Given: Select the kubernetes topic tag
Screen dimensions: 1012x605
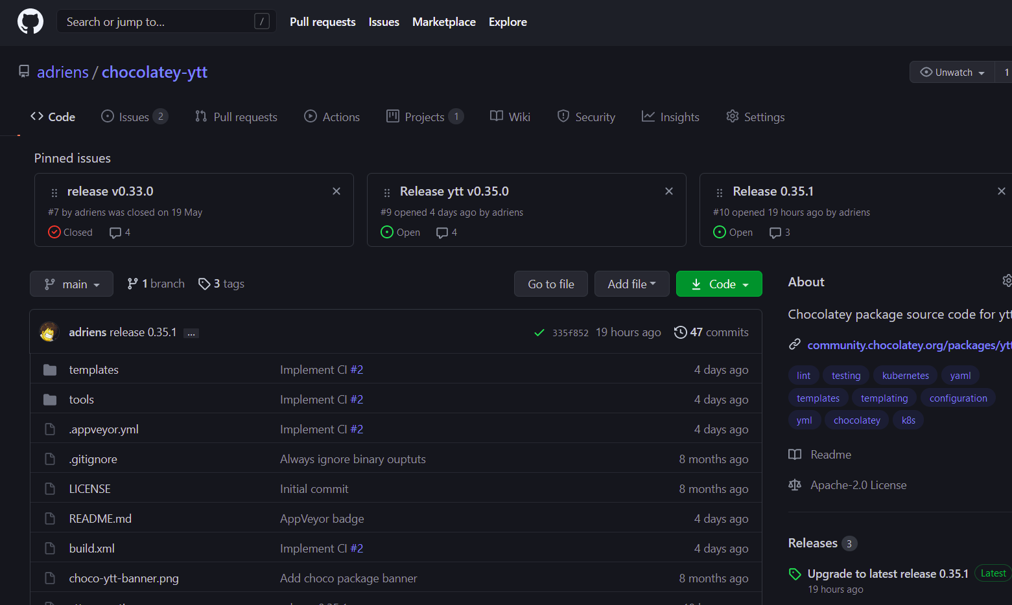Looking at the screenshot, I should (x=905, y=376).
